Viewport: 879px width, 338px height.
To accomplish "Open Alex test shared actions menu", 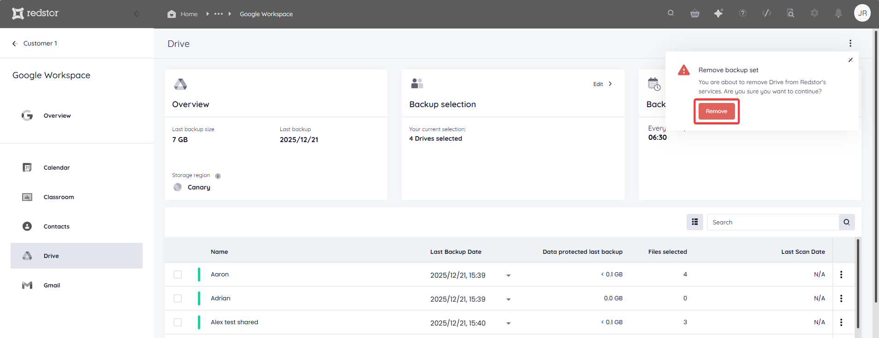I will pos(841,322).
